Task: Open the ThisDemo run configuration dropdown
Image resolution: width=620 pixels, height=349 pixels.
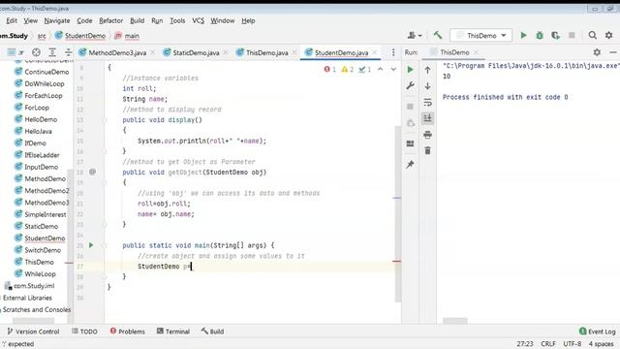Action: (x=480, y=36)
